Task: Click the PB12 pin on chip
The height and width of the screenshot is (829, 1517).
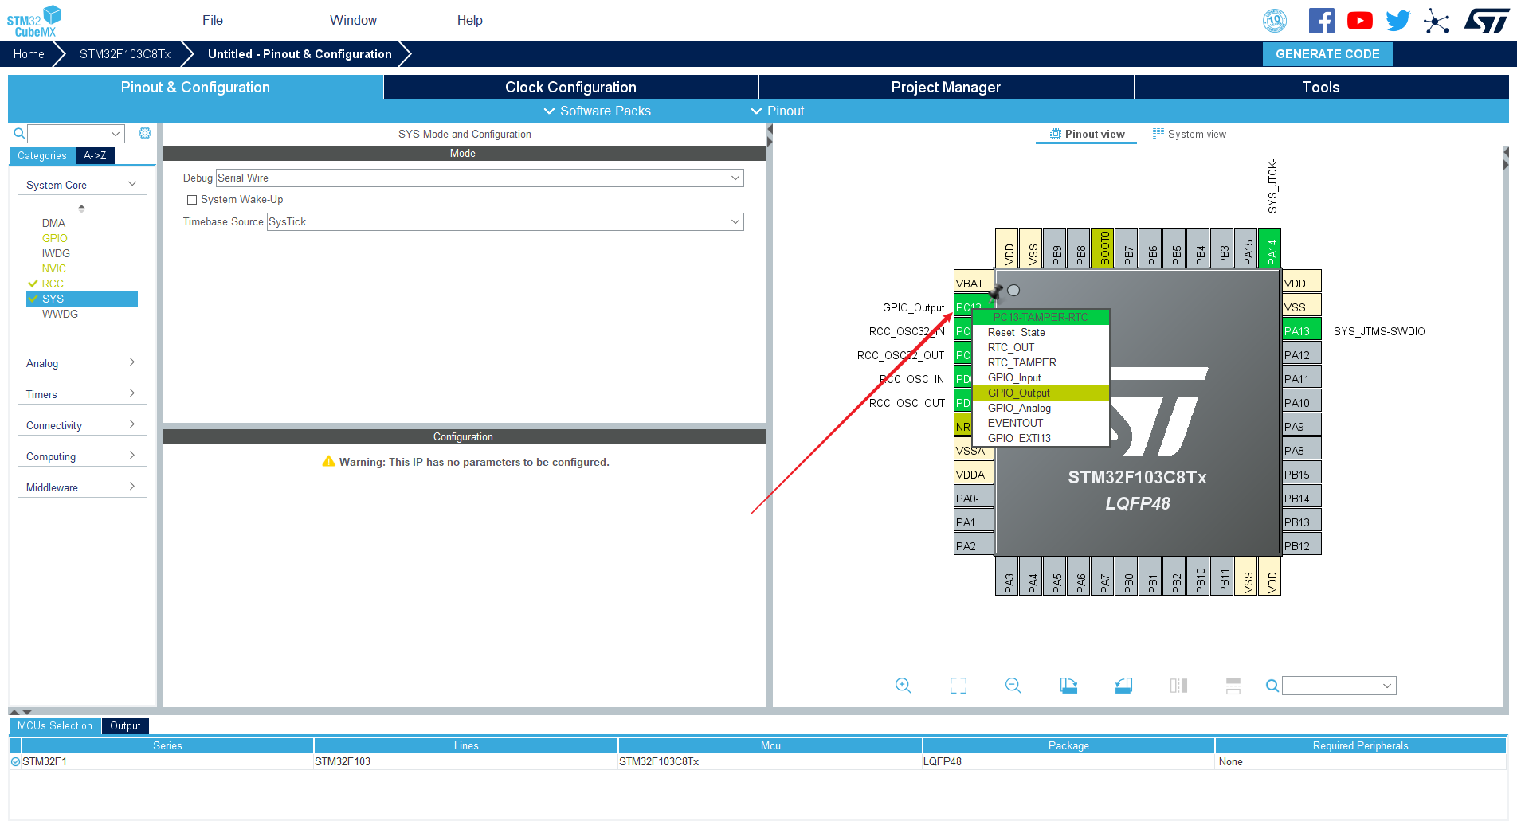Action: tap(1302, 545)
